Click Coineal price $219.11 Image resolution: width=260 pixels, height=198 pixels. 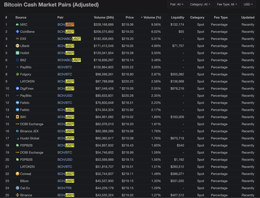128,174
